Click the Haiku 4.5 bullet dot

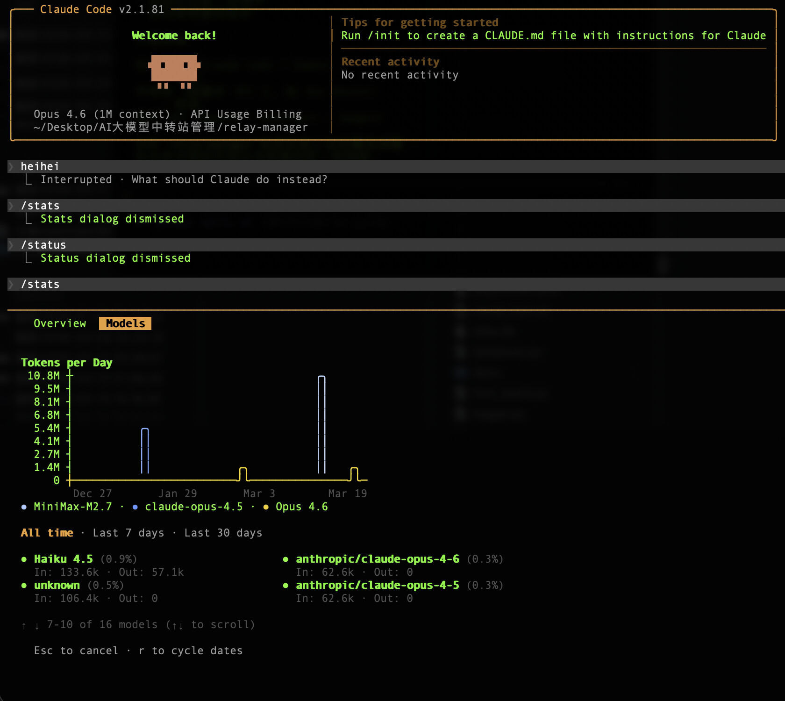pyautogui.click(x=24, y=559)
